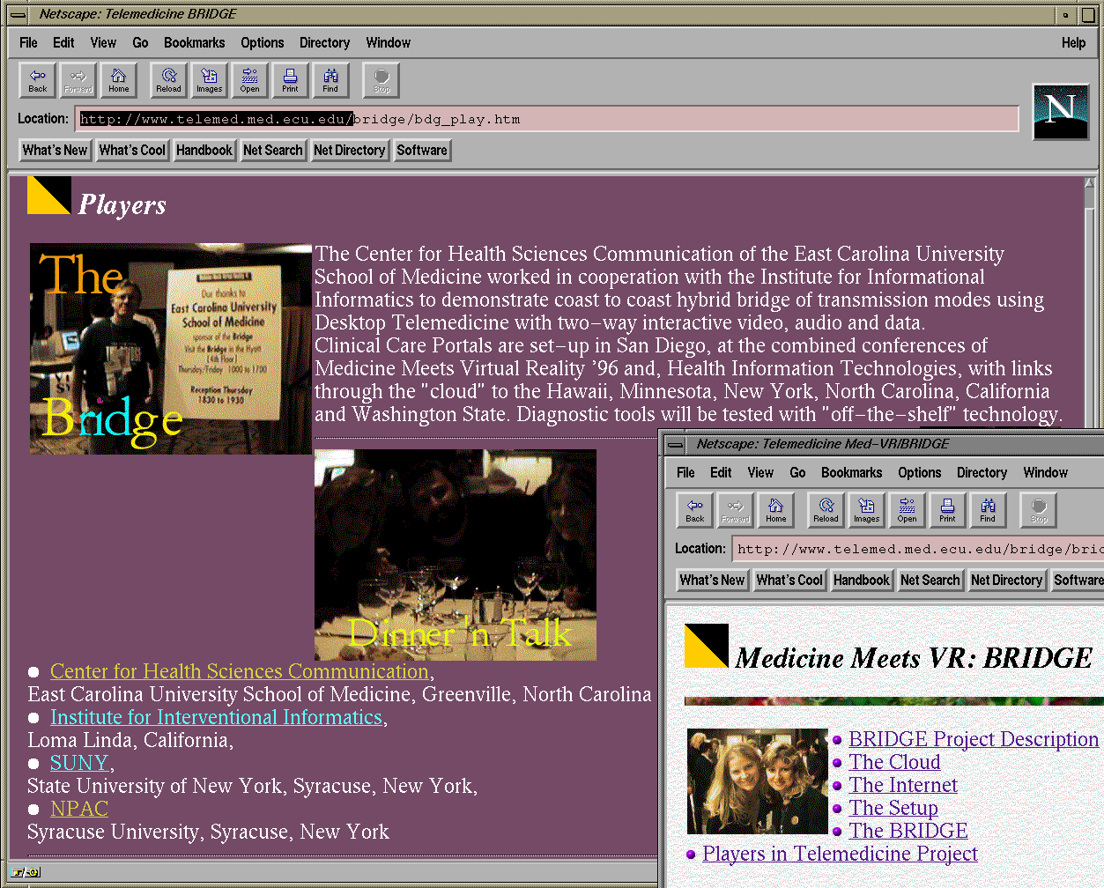The height and width of the screenshot is (888, 1104).
Task: Click What's New in Telemedicine BRIDGE window
Action: pyautogui.click(x=56, y=151)
